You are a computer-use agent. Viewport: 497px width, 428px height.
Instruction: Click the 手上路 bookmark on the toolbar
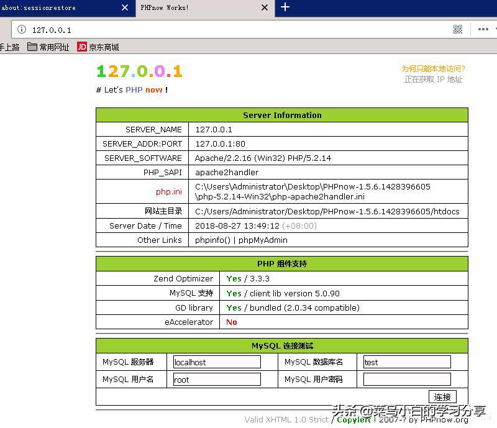point(9,46)
